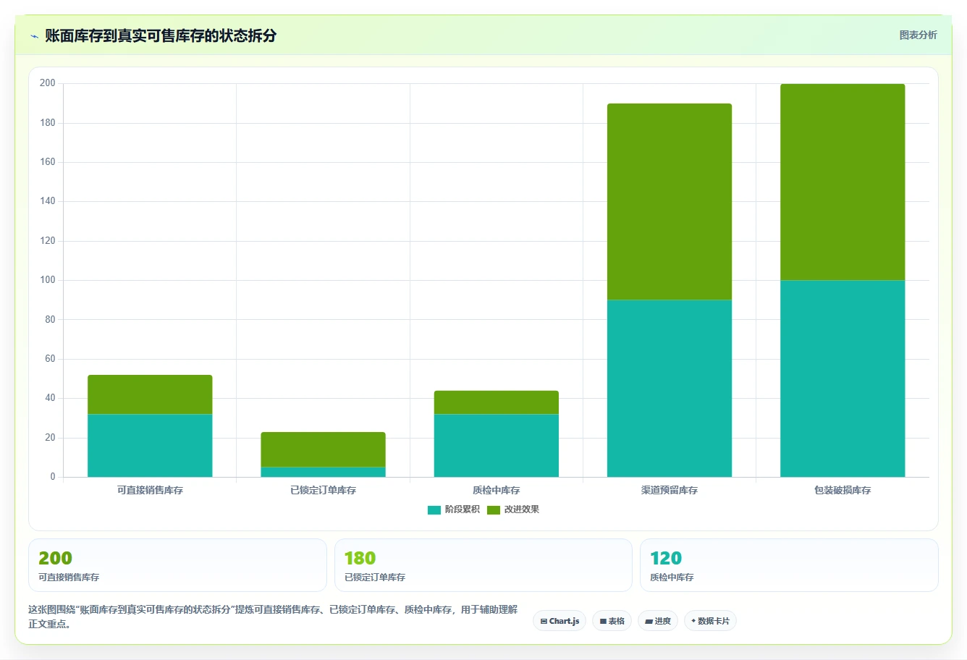
Task: Click the 已锁定订单库存 card caption
Action: pyautogui.click(x=375, y=577)
